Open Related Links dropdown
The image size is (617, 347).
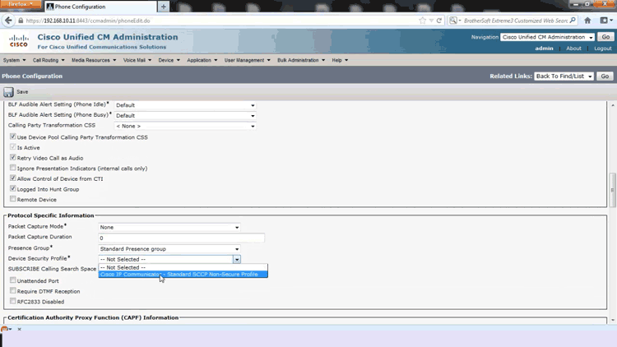tap(564, 76)
